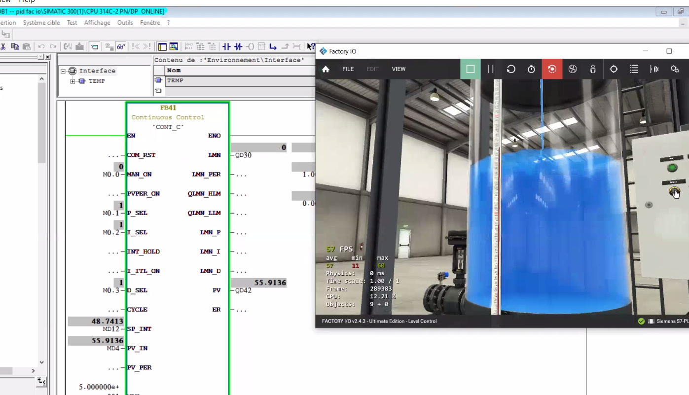Toggle the monitor glasses icon
Screen dimensions: 689x395
click(x=121, y=46)
